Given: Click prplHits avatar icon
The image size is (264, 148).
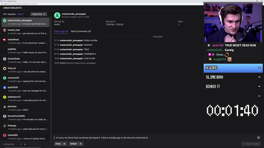Looking at the screenshot, I should click(5, 49).
